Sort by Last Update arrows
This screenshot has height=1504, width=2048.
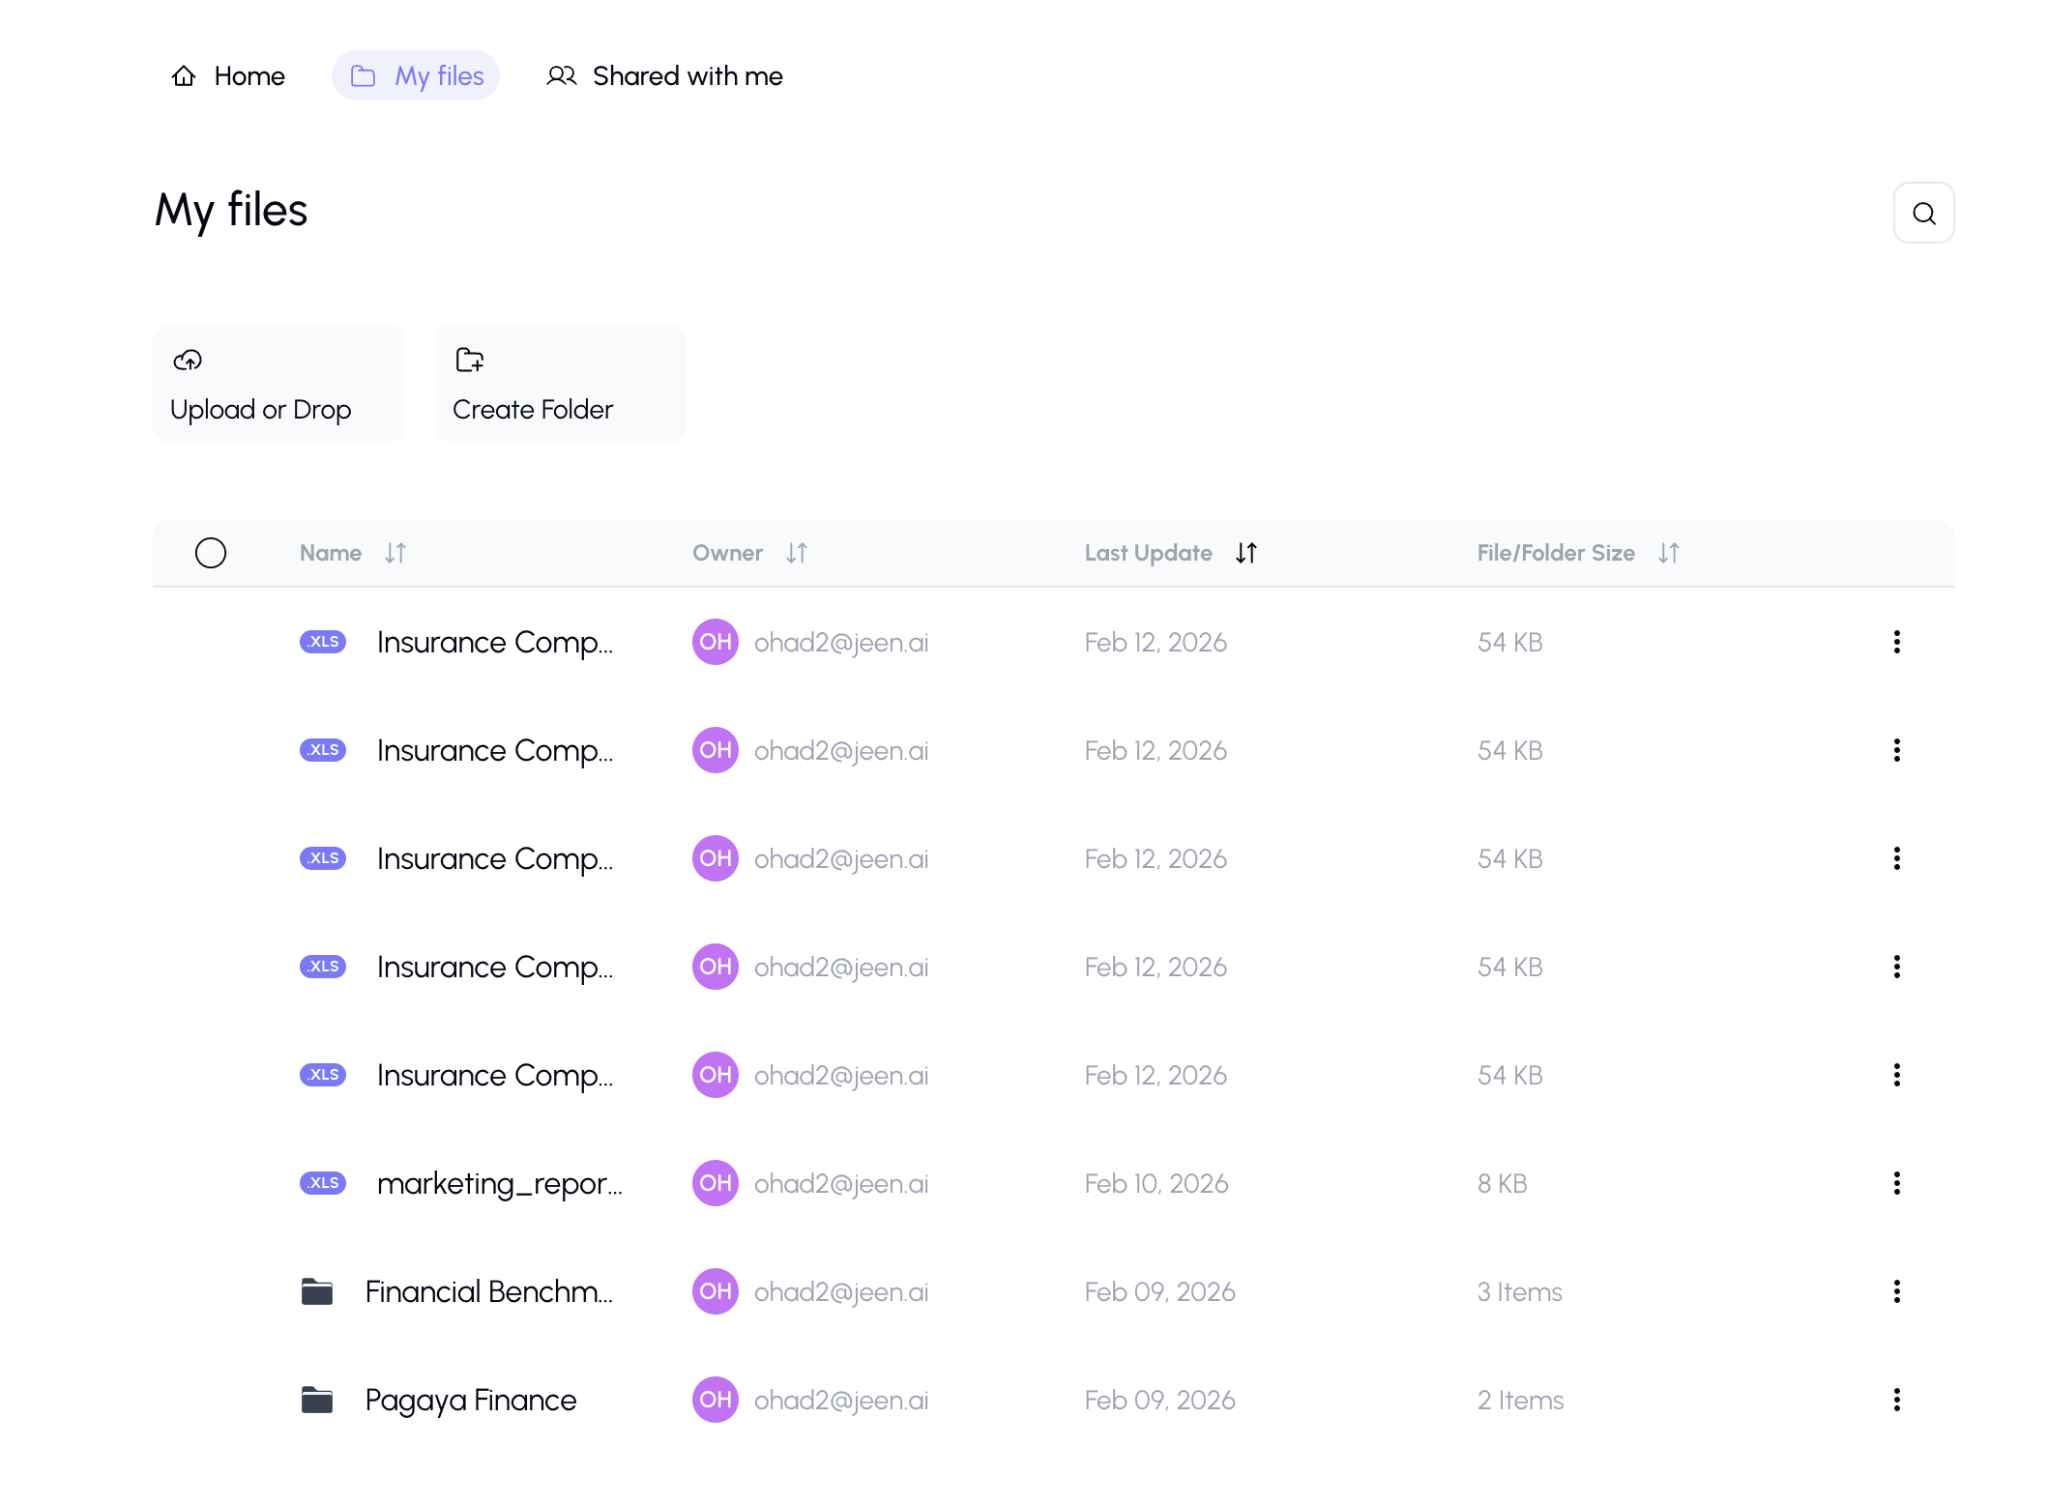1245,553
